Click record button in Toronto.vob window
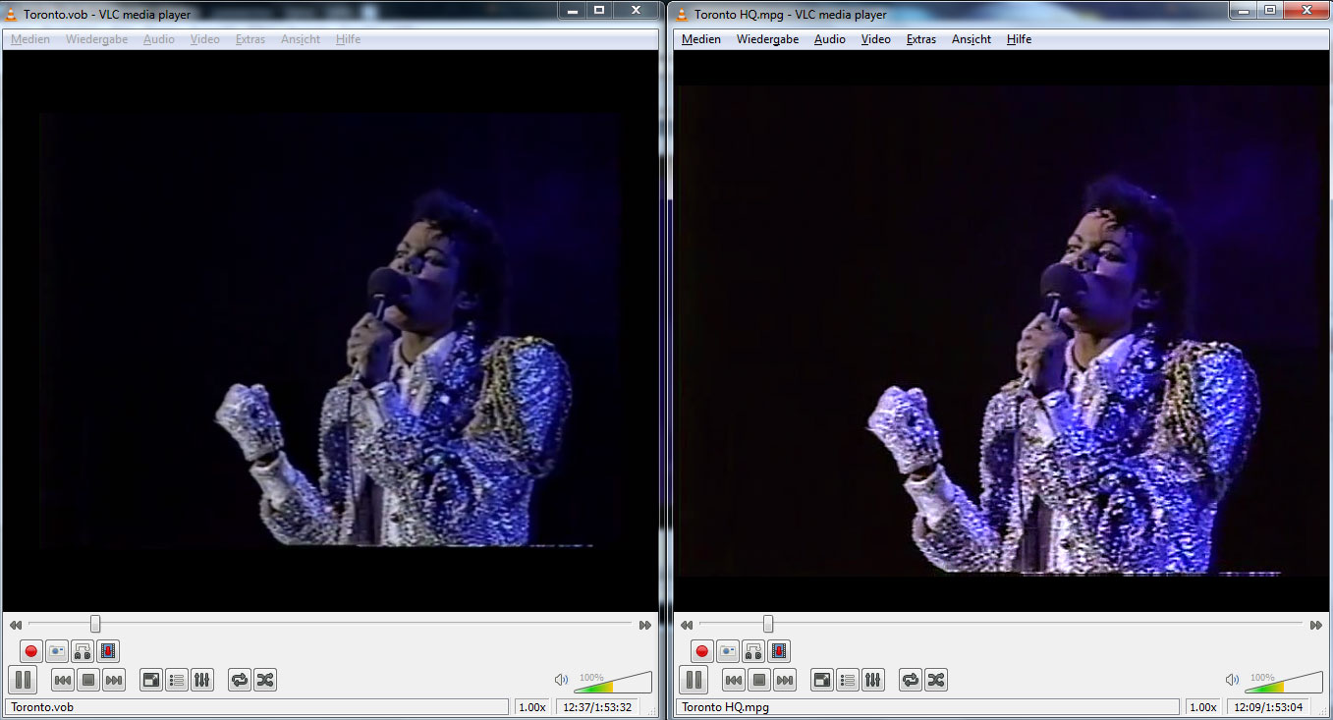Image resolution: width=1333 pixels, height=720 pixels. click(x=31, y=651)
